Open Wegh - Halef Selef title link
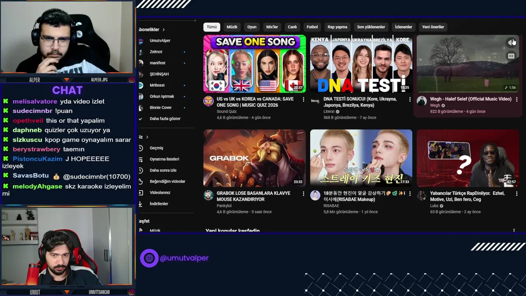This screenshot has width=526, height=296. pyautogui.click(x=471, y=99)
